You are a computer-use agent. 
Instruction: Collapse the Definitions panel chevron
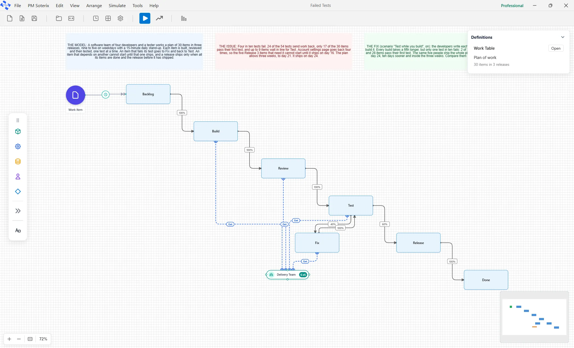coord(563,37)
